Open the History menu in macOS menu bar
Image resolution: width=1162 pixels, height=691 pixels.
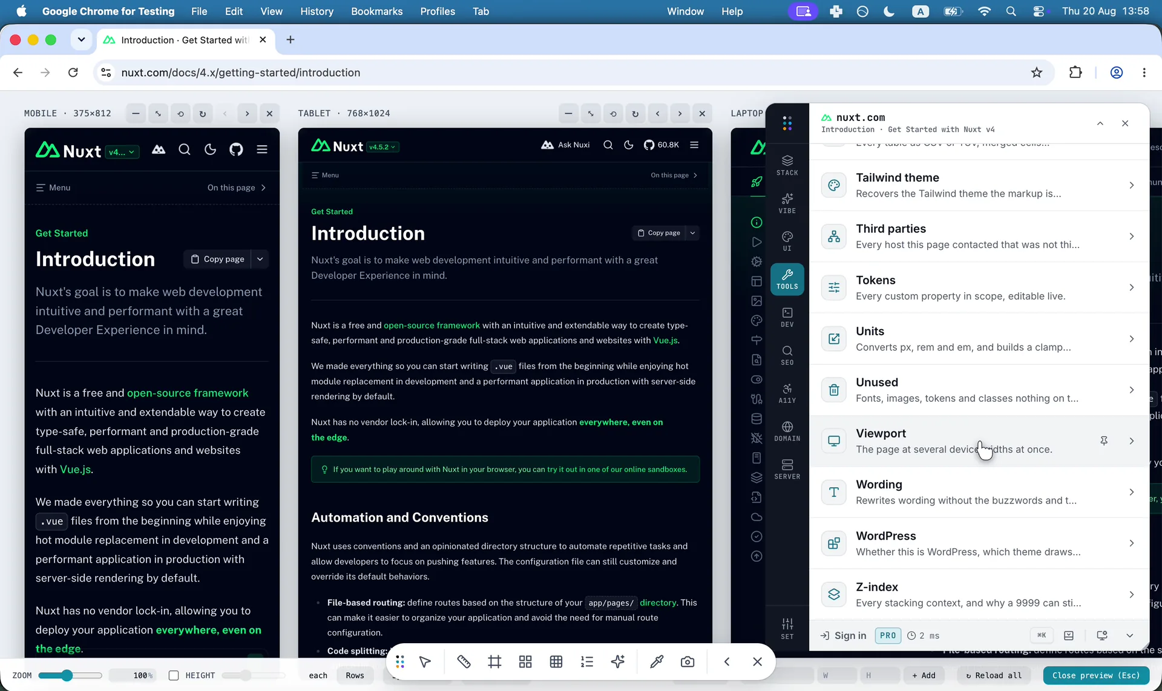pyautogui.click(x=317, y=11)
